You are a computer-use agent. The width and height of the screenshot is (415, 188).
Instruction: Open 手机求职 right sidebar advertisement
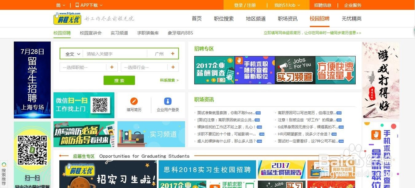tap(381, 155)
